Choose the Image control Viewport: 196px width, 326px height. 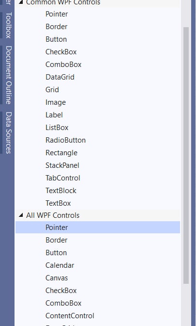[56, 102]
